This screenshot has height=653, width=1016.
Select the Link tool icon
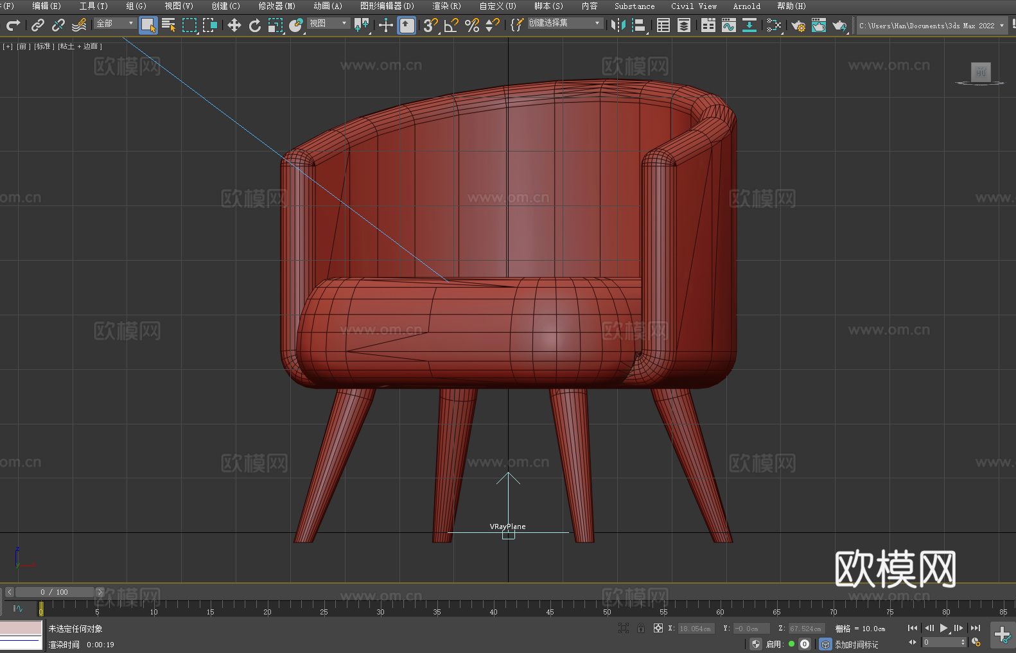(x=38, y=25)
